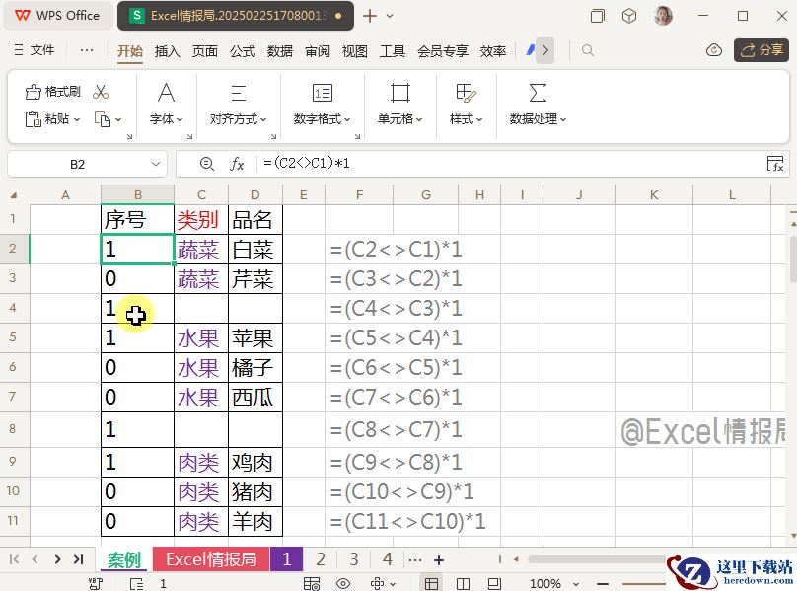Open a new tab with the plus button
This screenshot has width=797, height=591.
(x=370, y=16)
